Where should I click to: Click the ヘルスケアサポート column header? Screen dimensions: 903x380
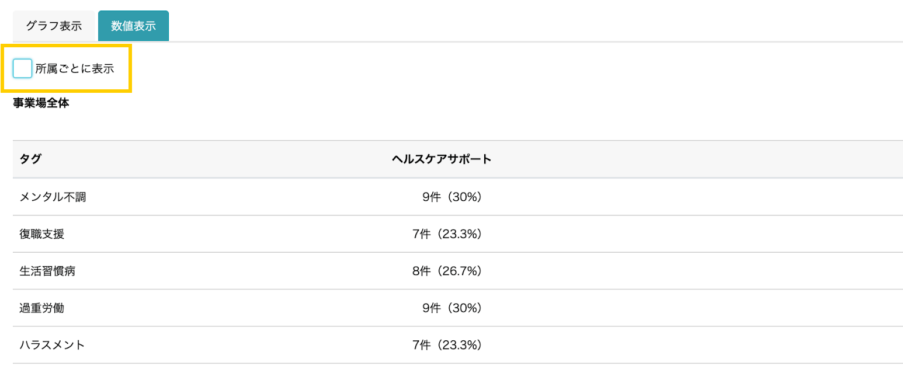pyautogui.click(x=441, y=159)
